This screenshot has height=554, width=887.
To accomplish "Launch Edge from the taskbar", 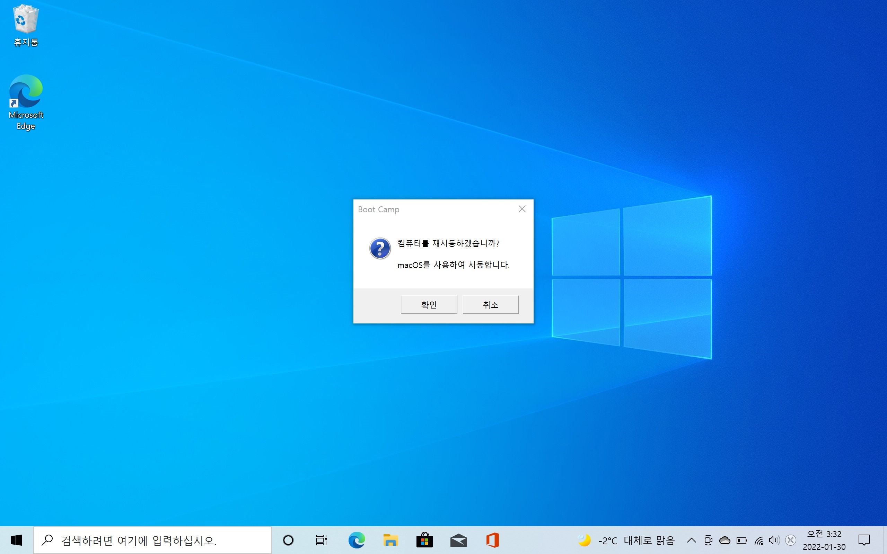I will 356,540.
